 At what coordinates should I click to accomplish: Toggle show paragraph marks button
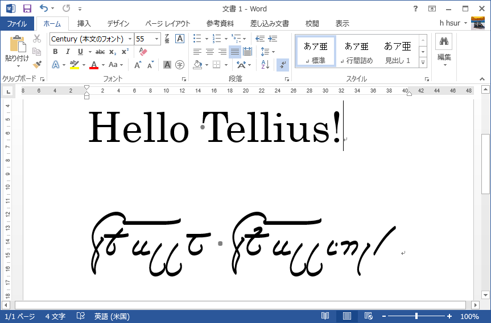283,65
